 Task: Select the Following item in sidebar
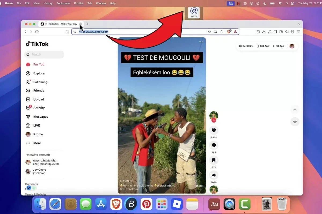point(40,82)
